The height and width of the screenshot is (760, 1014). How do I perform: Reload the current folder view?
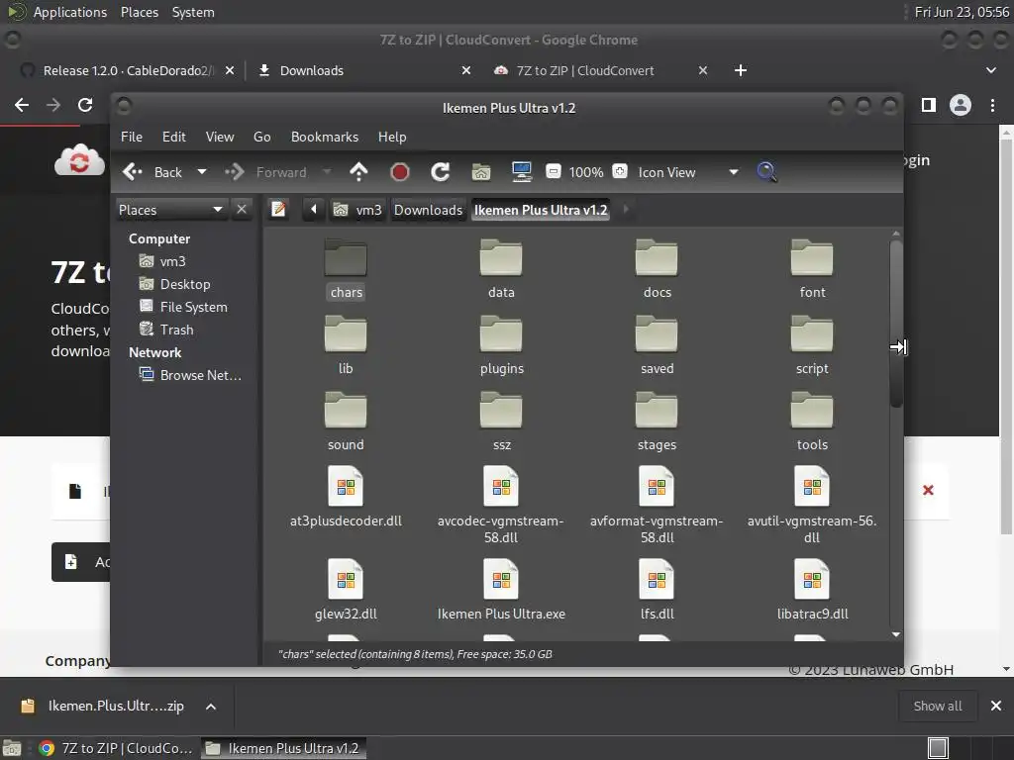(441, 172)
